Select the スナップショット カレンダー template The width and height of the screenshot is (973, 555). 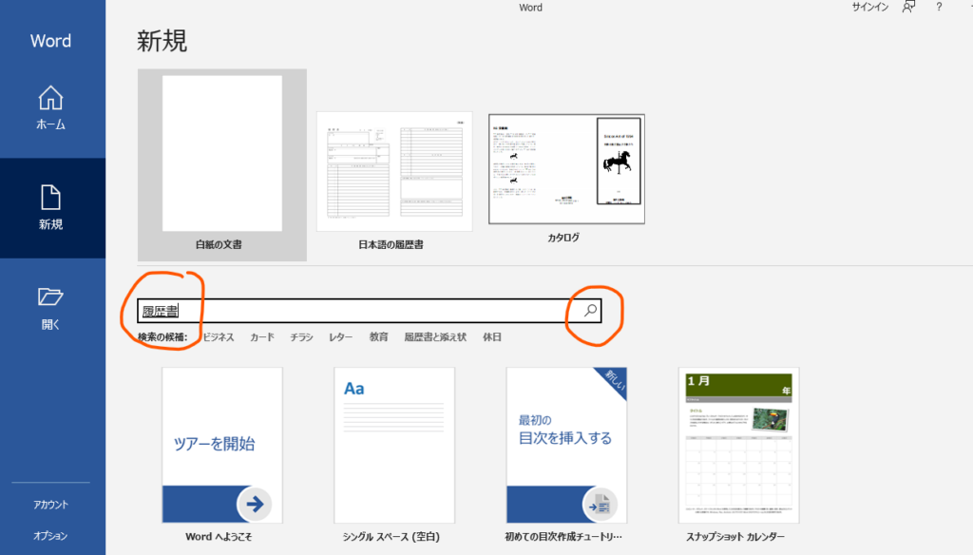tap(738, 445)
